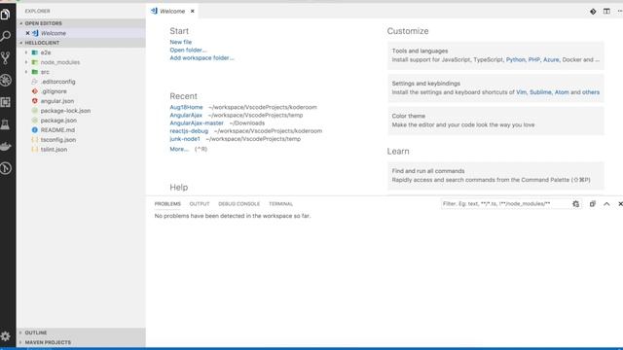Screen dimensions: 623x350
Task: Open the Explorer view in activity bar
Action: (x=6, y=15)
